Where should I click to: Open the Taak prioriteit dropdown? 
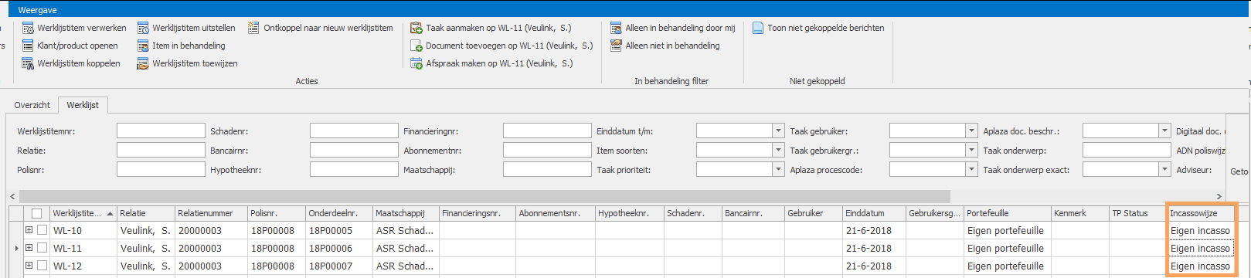(778, 170)
